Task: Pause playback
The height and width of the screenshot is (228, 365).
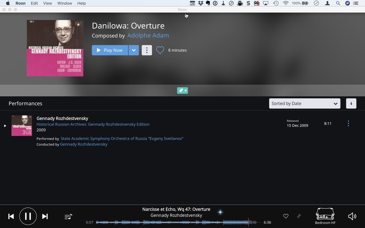Action: point(28,216)
